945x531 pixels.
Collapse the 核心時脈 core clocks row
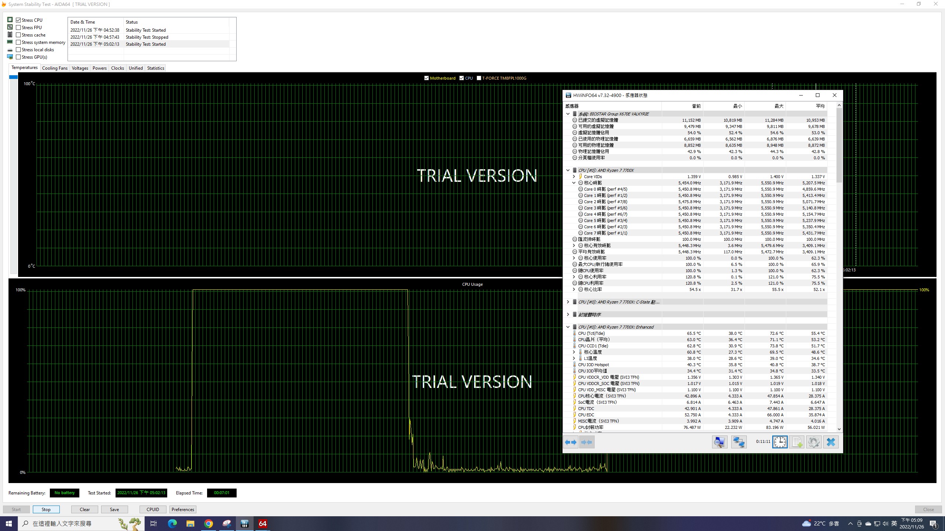click(574, 183)
